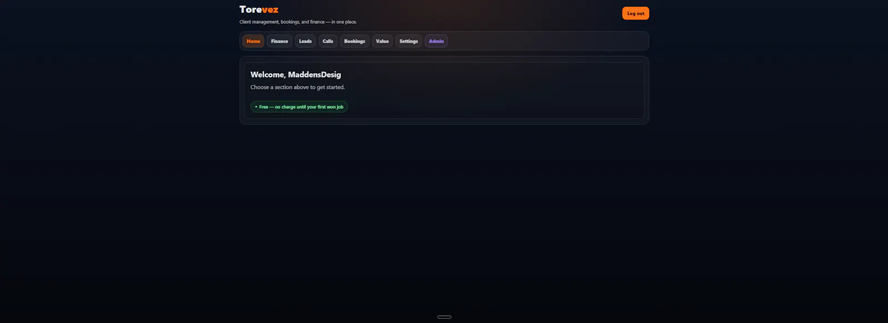Screen dimensions: 888x323
Task: Click the 'Choose a section above' text
Action: (297, 87)
